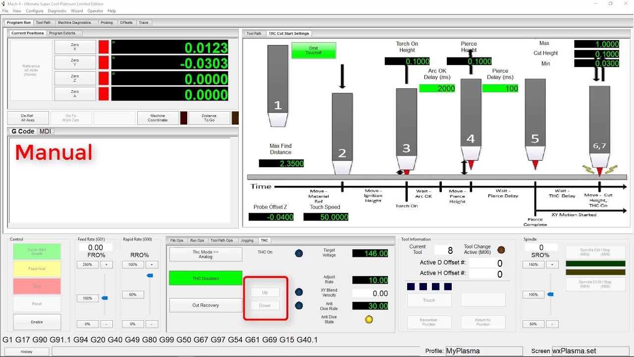Image resolution: width=634 pixels, height=357 pixels.
Task: Click the torch stage 1 diagram
Action: (277, 85)
